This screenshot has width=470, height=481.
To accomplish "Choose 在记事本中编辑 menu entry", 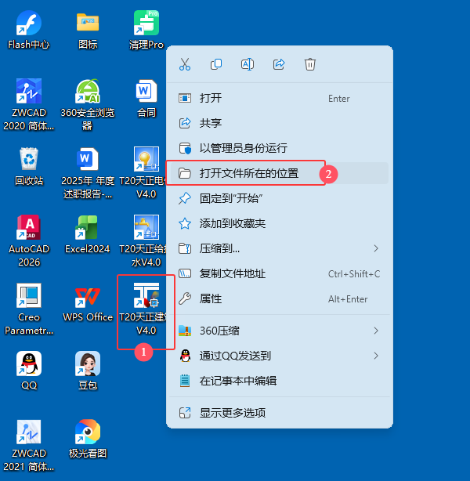I will [280, 381].
